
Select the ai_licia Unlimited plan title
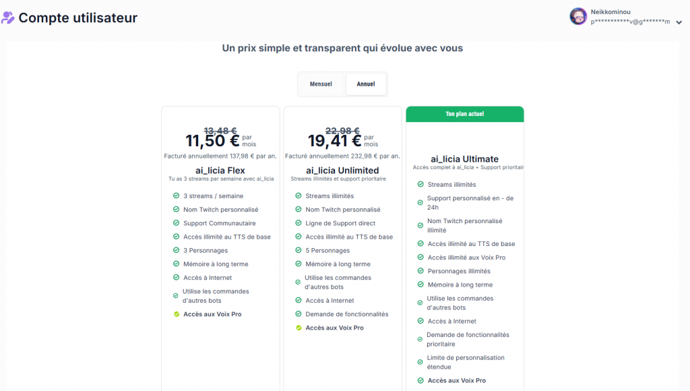(x=342, y=171)
